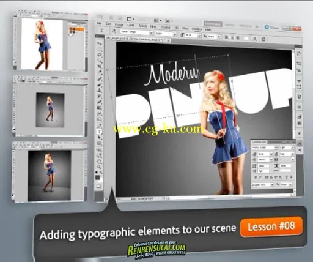Center text in options bar

[x=232, y=37]
